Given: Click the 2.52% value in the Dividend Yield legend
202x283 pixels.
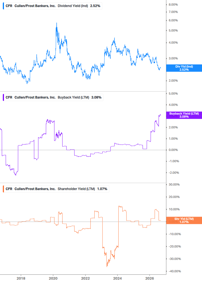Looking at the screenshot, I should pos(95,6).
